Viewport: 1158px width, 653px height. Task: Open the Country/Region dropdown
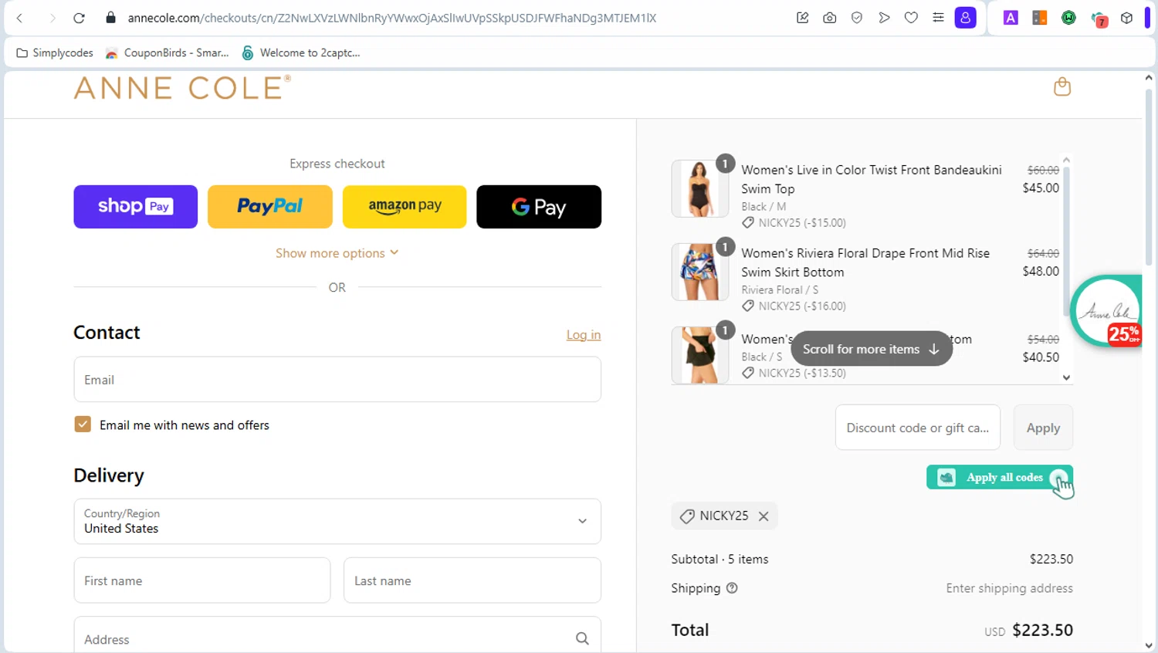point(337,521)
